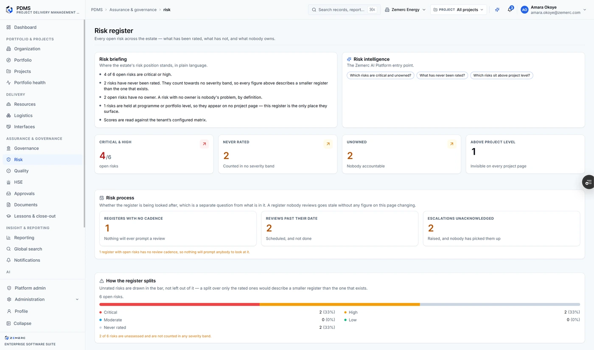The width and height of the screenshot is (594, 350).
Task: Open the Dashboard sidebar icon
Action: (x=8, y=27)
